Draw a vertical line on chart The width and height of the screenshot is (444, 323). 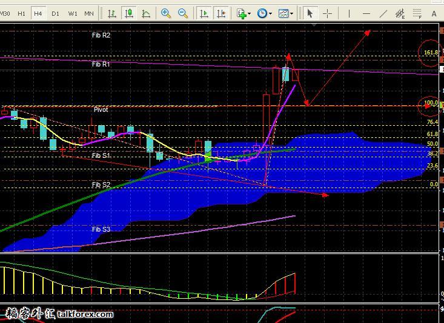349,13
